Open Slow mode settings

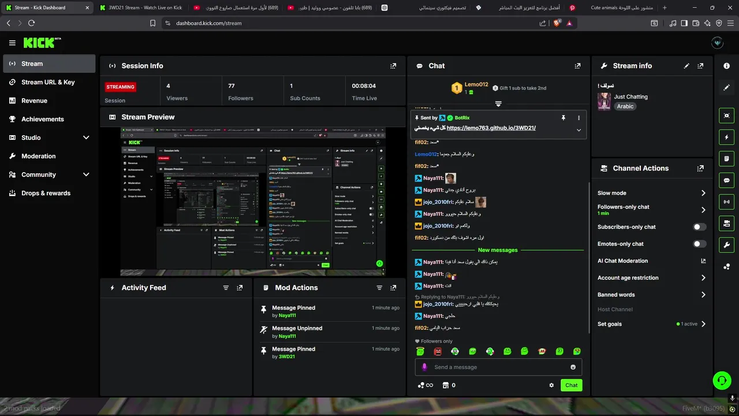point(652,193)
